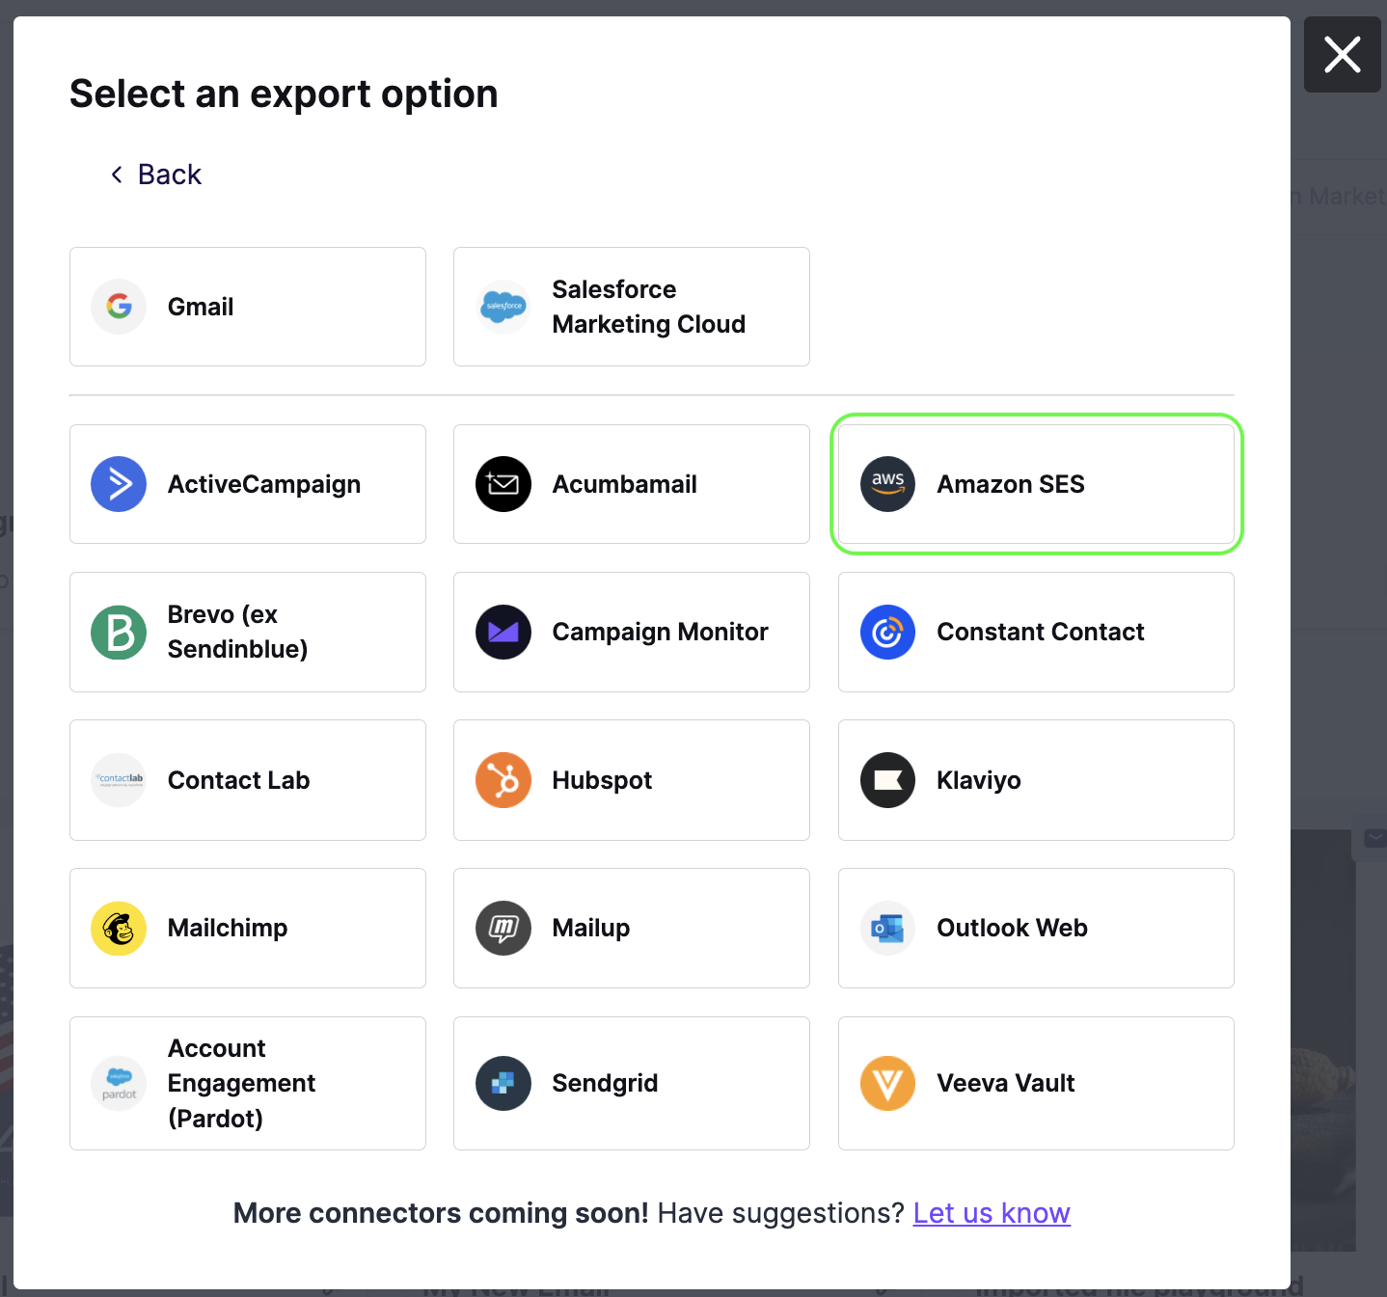This screenshot has width=1387, height=1297.
Task: Pick Campaign Monitor label text
Action: 660,632
